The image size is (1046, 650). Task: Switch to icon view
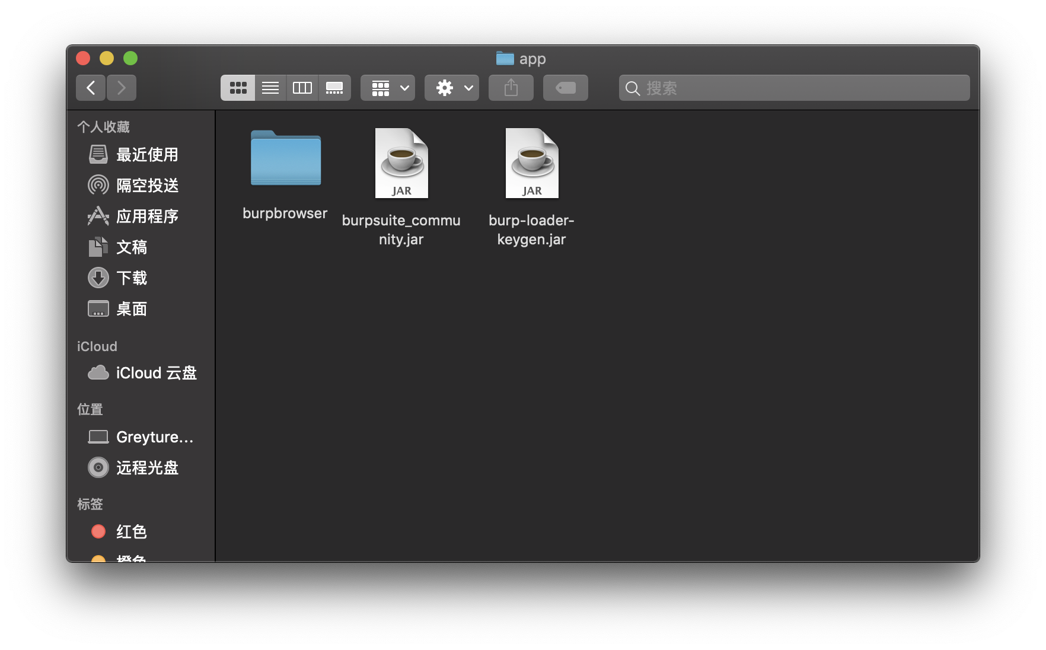point(238,88)
